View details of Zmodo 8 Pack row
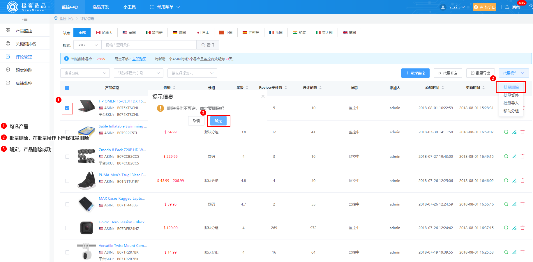Image resolution: width=533 pixels, height=262 pixels. [506, 156]
